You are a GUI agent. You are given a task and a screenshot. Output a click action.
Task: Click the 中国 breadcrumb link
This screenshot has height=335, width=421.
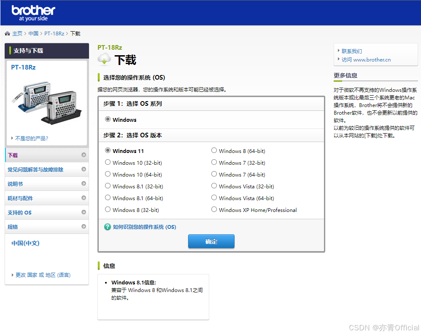pos(33,34)
